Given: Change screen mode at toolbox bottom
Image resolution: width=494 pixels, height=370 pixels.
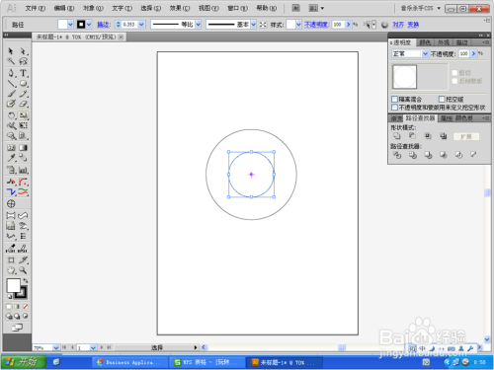Looking at the screenshot, I should (17, 328).
